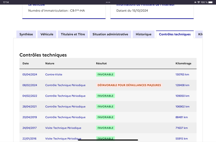The width and height of the screenshot is (216, 142).
Task: Tap the three-dot multitasking icon at top
Action: pos(108,2)
